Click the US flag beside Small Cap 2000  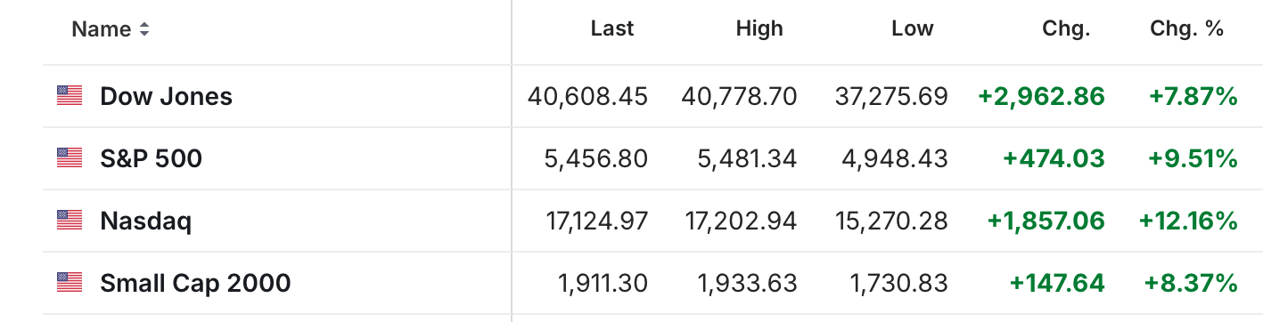(70, 283)
